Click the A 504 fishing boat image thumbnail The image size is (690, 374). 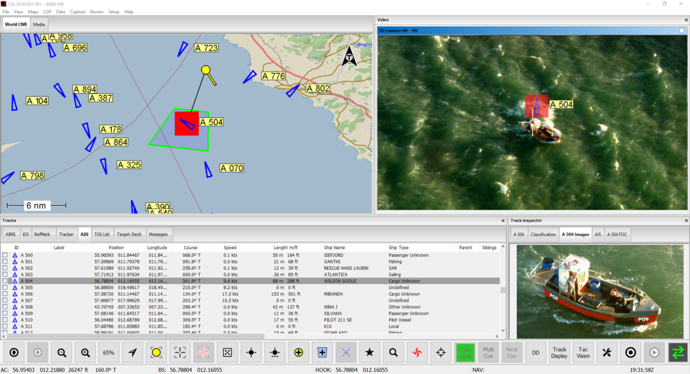[x=601, y=291]
